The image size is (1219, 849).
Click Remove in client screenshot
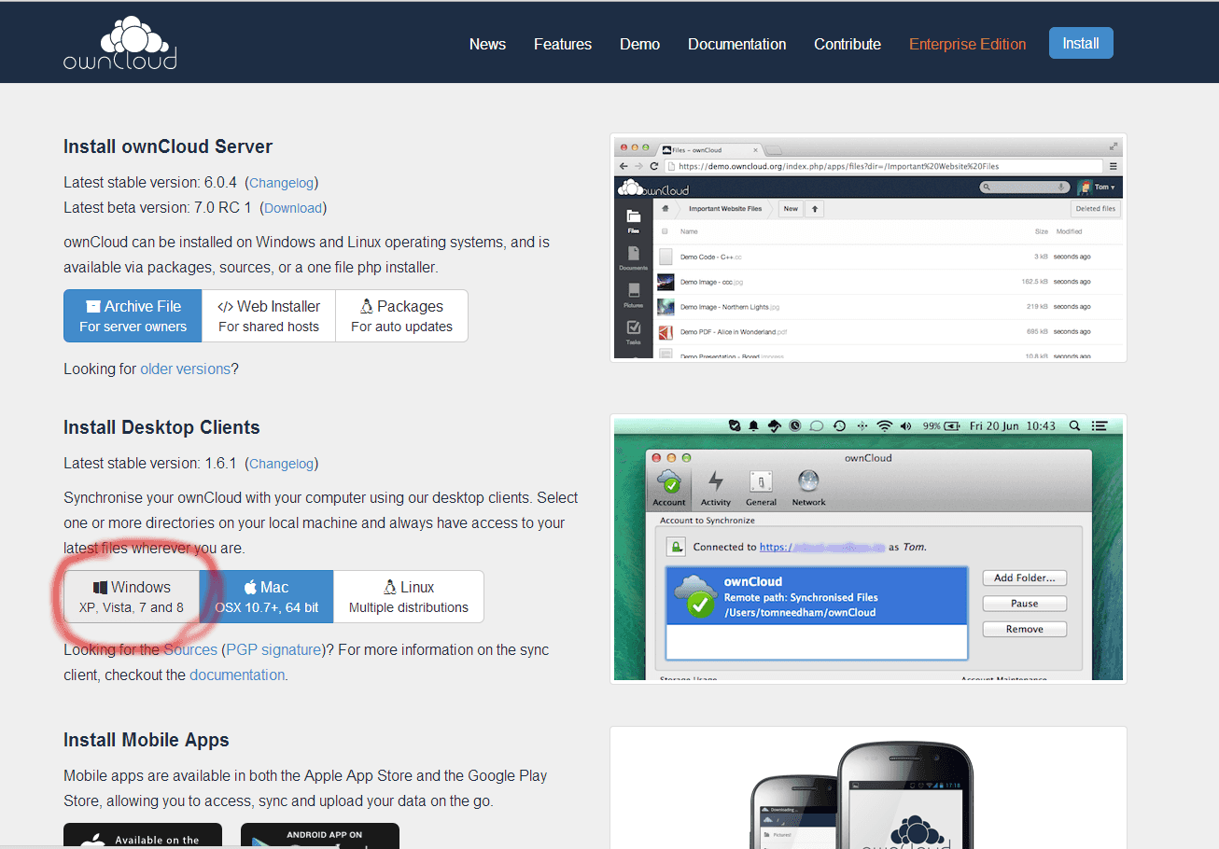(1025, 629)
